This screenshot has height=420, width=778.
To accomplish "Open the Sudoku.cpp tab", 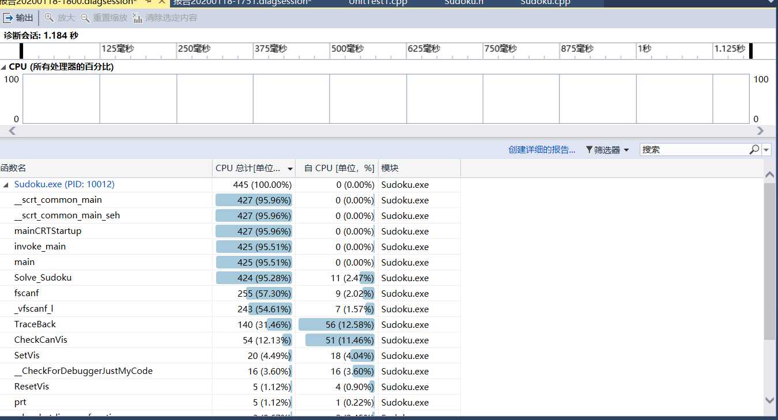I will click(545, 2).
